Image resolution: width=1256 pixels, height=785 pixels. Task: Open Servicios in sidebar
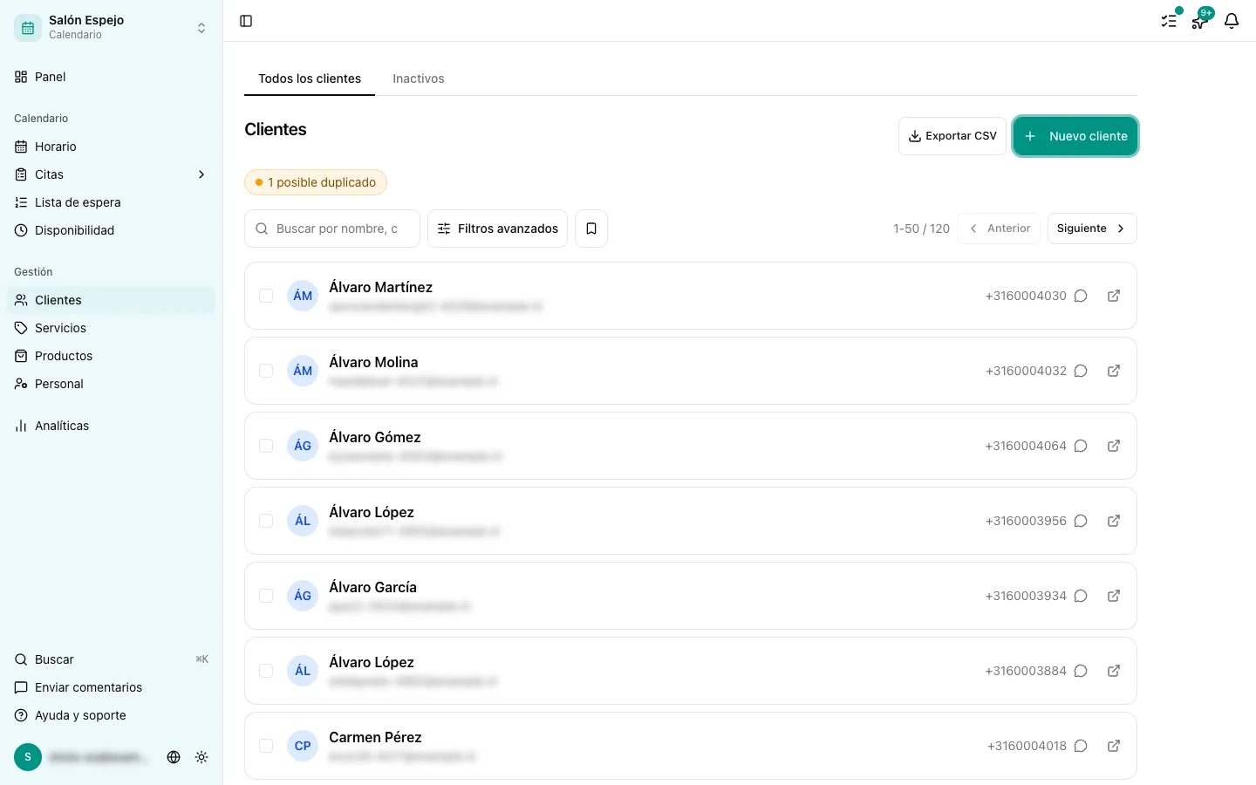(112, 328)
